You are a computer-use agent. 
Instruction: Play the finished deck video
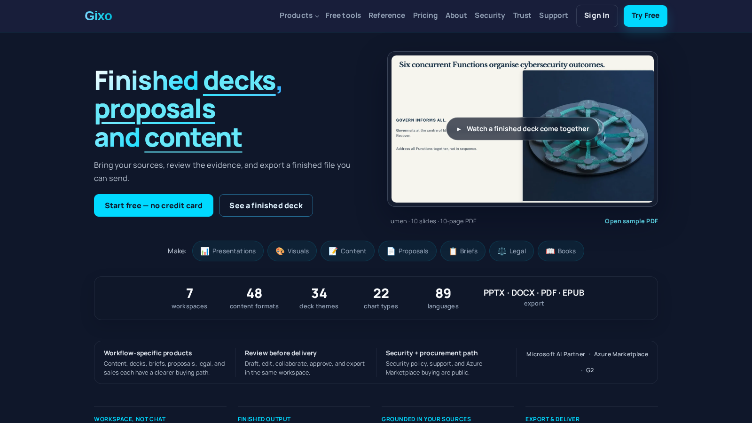[523, 129]
